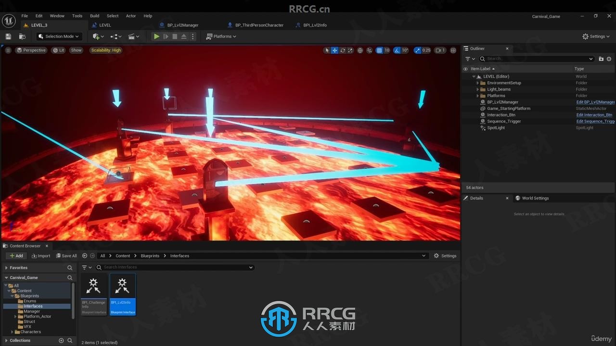616x346 pixels.
Task: Click the Simulate skip-forward button
Action: (166, 37)
